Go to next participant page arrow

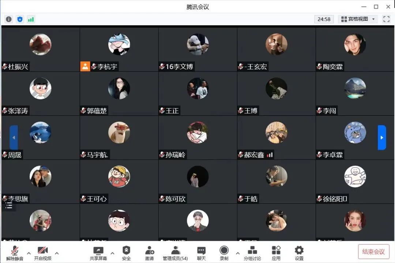tap(382, 137)
